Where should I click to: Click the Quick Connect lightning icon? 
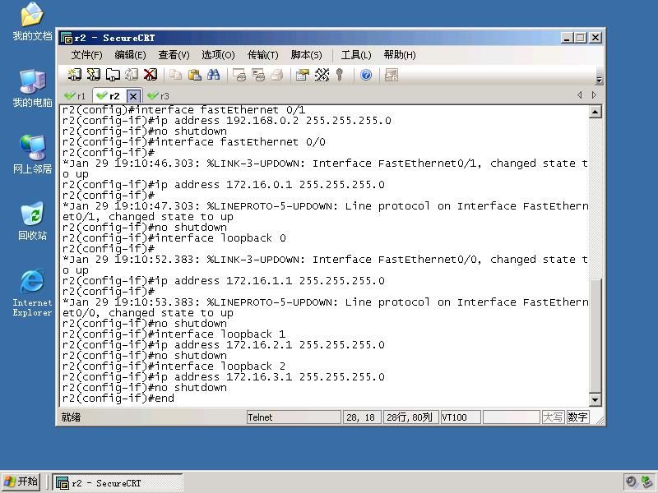pyautogui.click(x=93, y=75)
